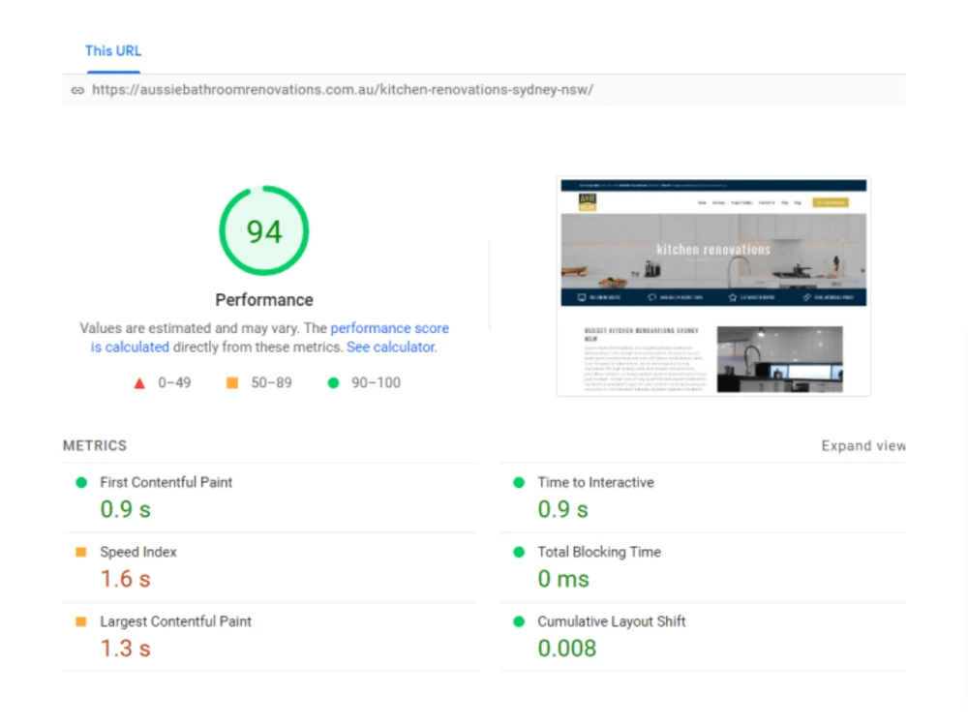Click the orange square beside Speed Index
Image resolution: width=968 pixels, height=726 pixels.
pos(81,552)
